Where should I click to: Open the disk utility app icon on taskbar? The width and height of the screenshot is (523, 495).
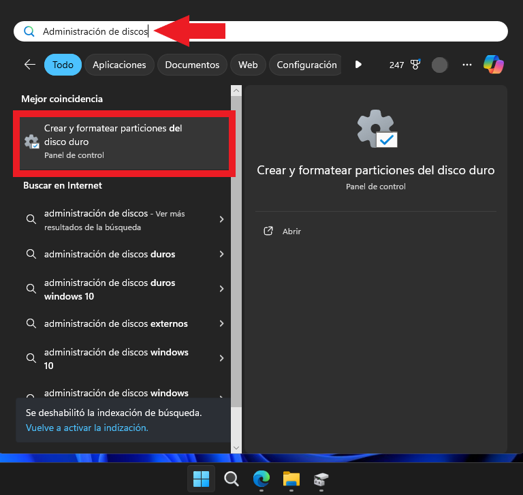[321, 479]
